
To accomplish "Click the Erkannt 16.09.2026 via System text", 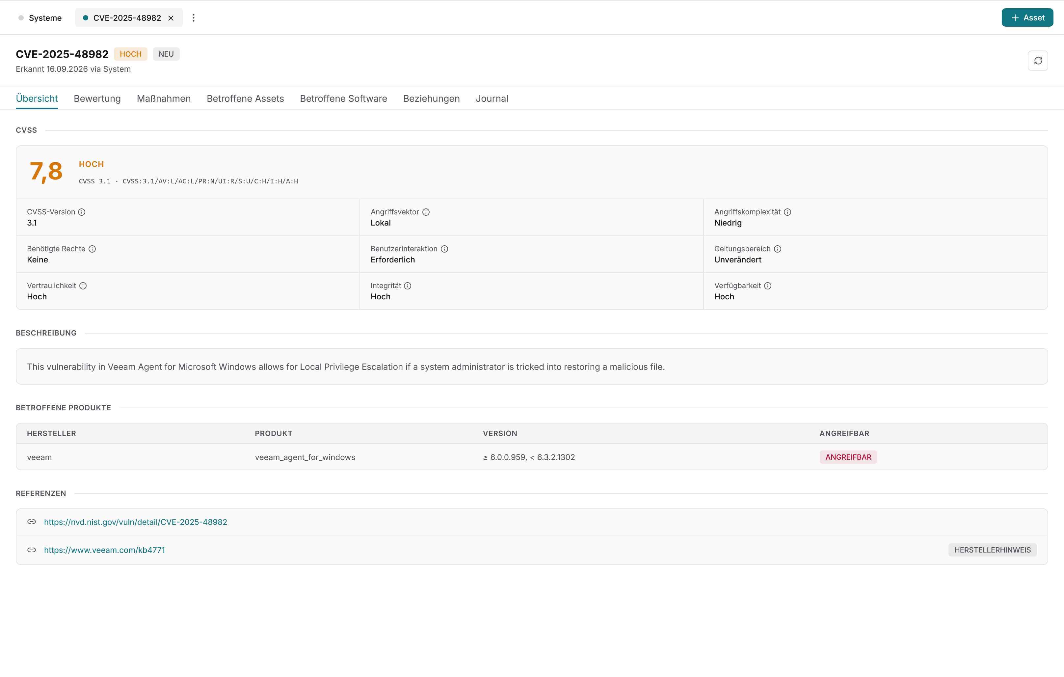I will pos(73,69).
